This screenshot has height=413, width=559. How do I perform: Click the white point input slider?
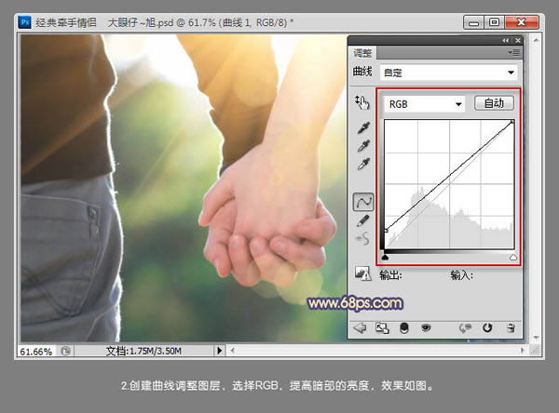click(513, 257)
